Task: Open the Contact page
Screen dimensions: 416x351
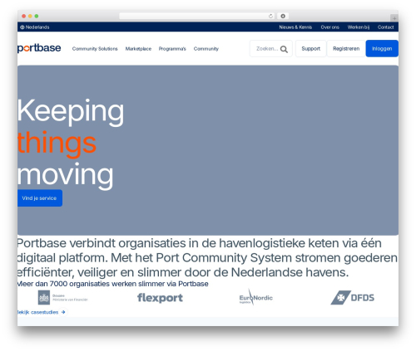Action: click(x=385, y=27)
